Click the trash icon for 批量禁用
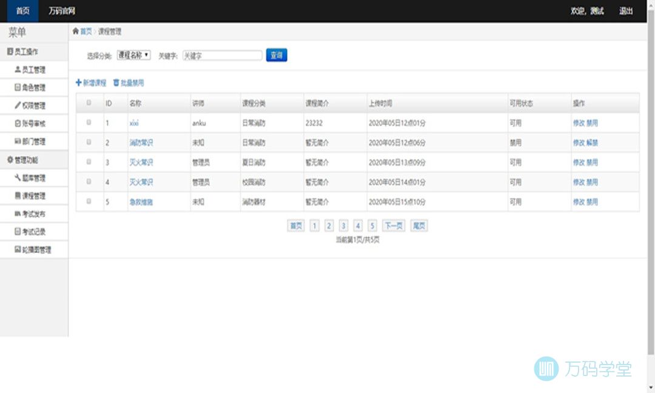Image resolution: width=655 pixels, height=393 pixels. (x=116, y=82)
